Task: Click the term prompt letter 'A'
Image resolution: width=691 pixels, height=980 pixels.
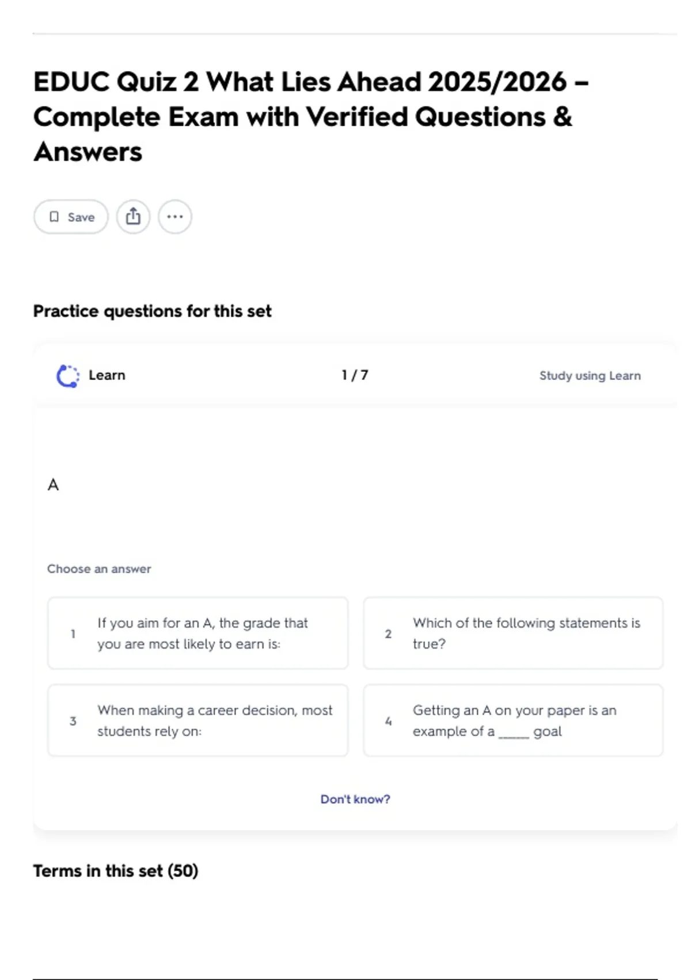Action: tap(53, 485)
